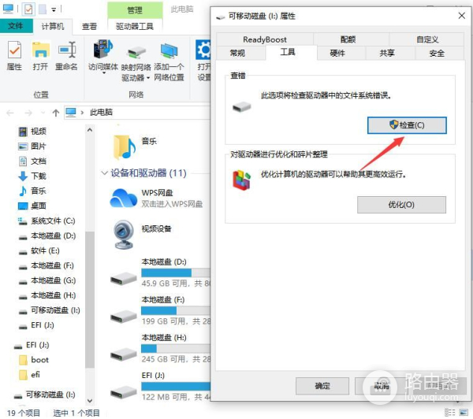Viewport: 473px width, 419px height.
Task: Click the quick access properties checkmark icon
Action: [28, 9]
